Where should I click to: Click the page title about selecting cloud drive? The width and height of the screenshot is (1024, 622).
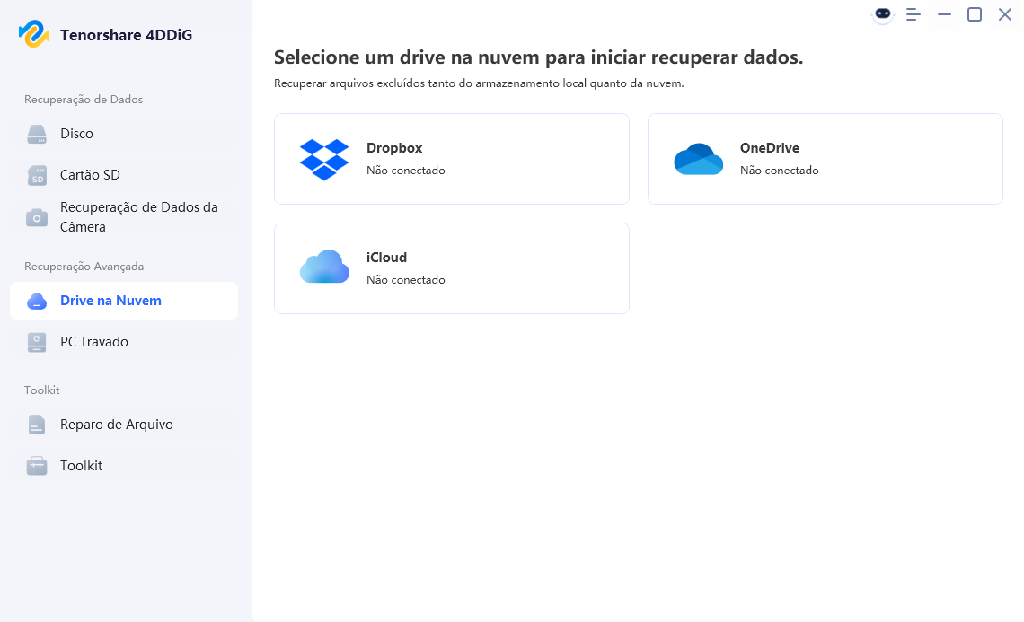[x=539, y=56]
